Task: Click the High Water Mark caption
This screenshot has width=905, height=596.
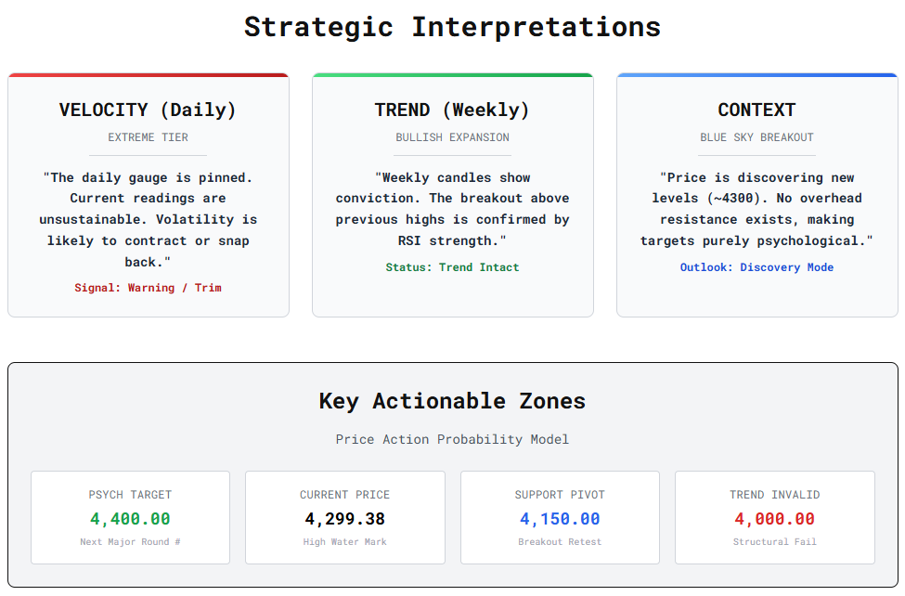Action: tap(344, 542)
